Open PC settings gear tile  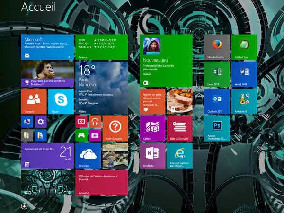tap(41, 122)
